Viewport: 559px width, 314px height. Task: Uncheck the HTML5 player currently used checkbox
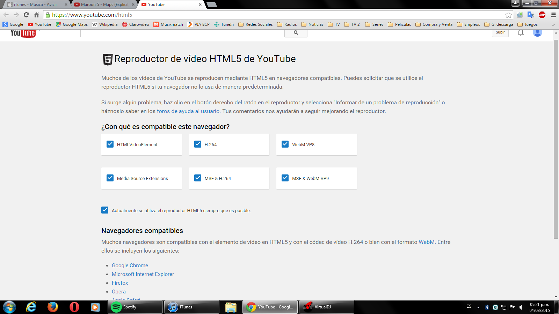[x=105, y=210]
